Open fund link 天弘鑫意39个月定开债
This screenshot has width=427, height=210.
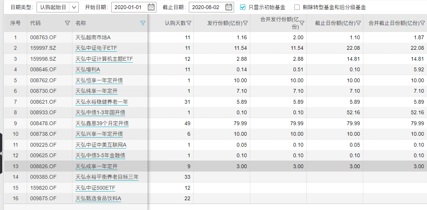coord(102,123)
